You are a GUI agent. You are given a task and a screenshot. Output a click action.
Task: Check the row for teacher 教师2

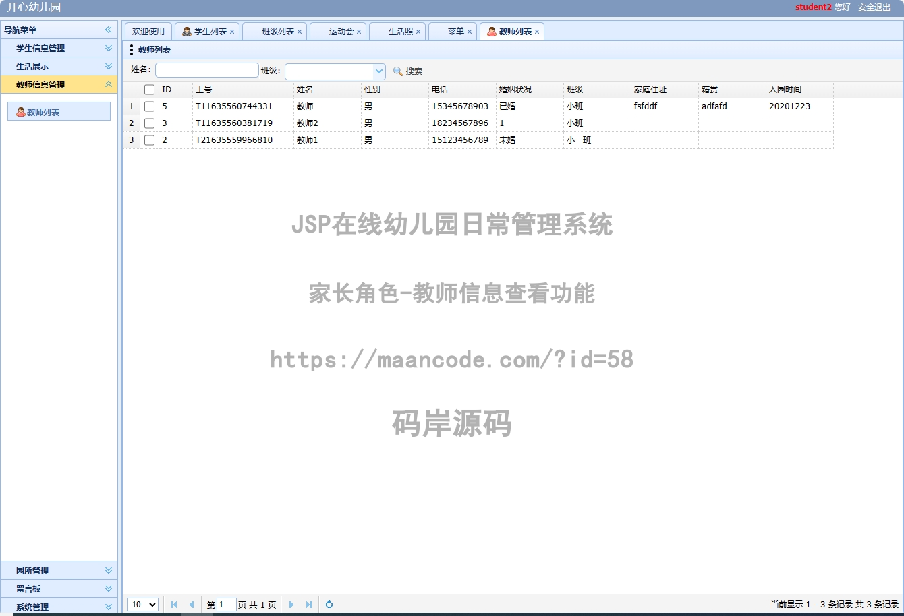[x=150, y=123]
